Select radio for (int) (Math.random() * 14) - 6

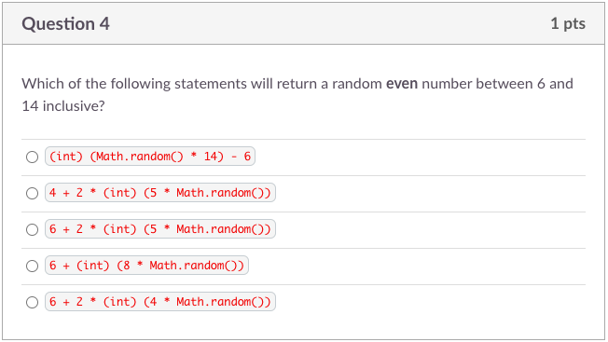[x=33, y=157]
